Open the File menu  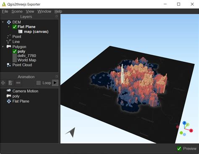(x=5, y=11)
